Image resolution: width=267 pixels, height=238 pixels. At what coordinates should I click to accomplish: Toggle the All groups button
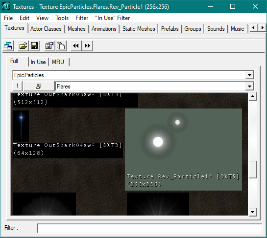tap(39, 86)
